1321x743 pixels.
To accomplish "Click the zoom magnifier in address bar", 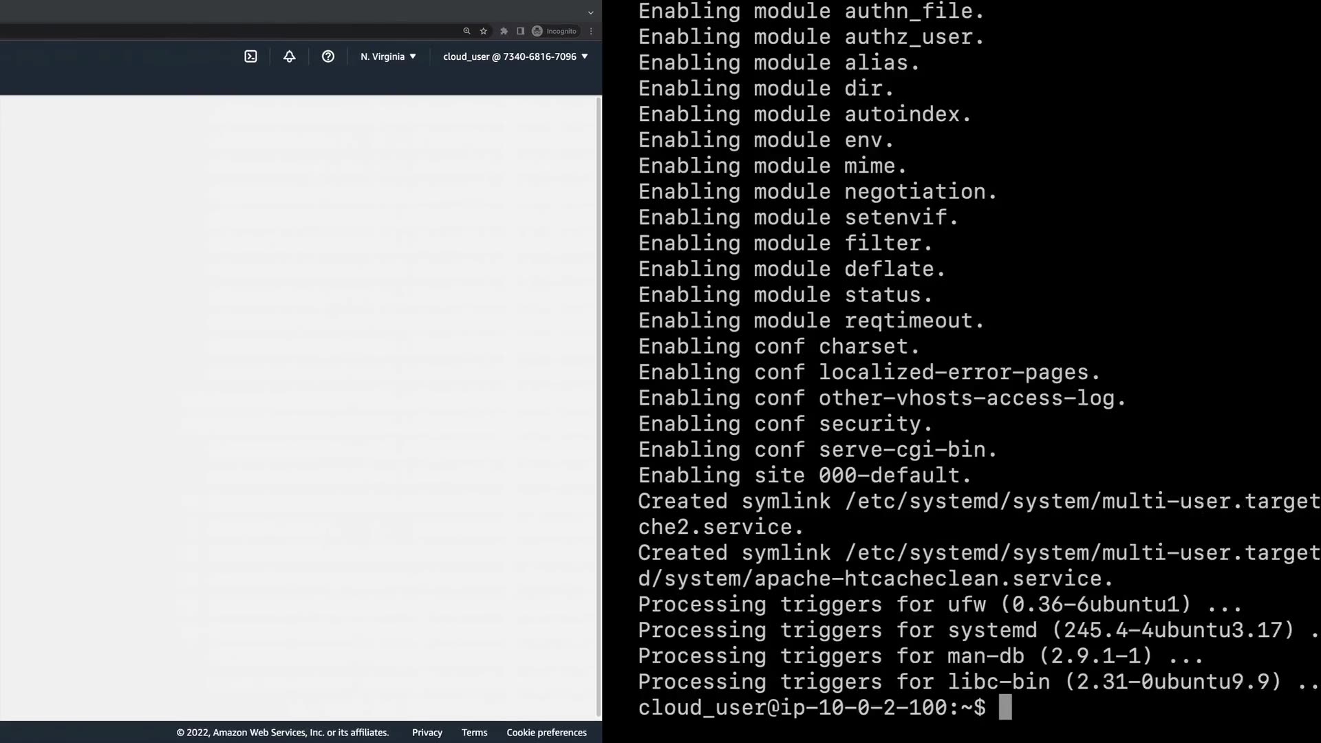I will (466, 31).
